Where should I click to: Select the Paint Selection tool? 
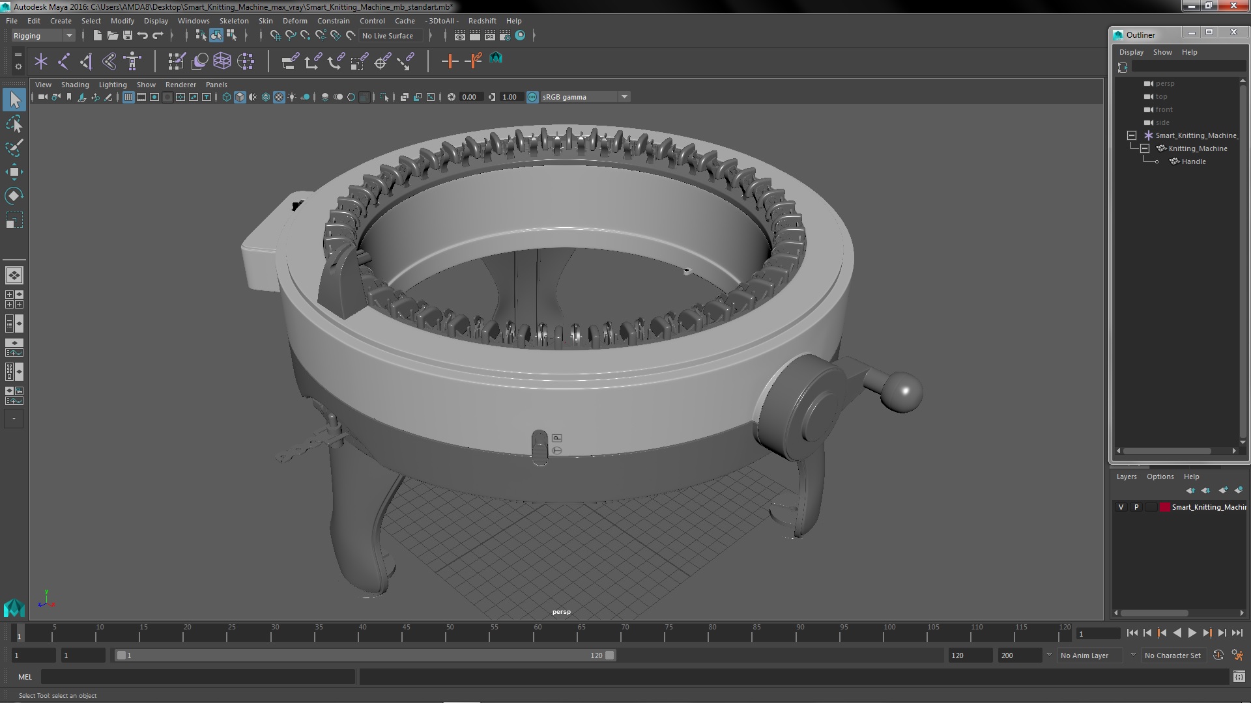click(14, 148)
